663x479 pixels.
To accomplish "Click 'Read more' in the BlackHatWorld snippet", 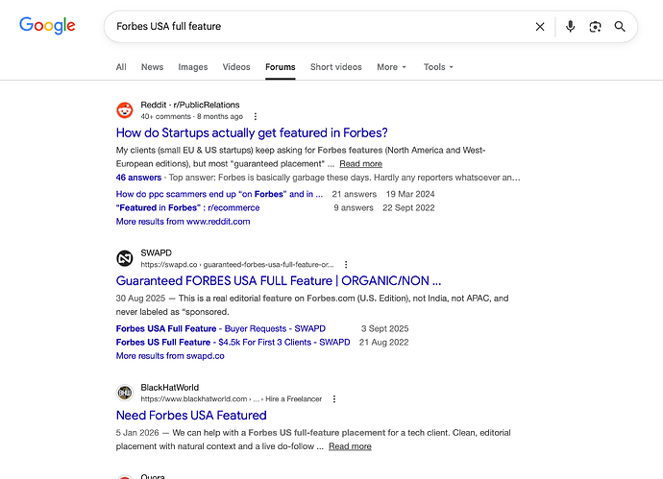I will point(350,446).
